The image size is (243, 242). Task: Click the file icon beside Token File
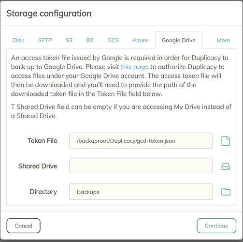coord(226,141)
